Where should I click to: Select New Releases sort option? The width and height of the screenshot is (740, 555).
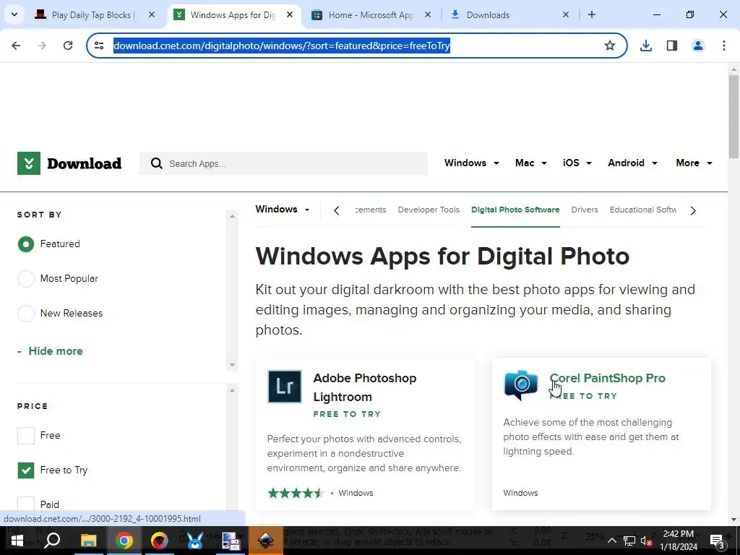click(26, 313)
